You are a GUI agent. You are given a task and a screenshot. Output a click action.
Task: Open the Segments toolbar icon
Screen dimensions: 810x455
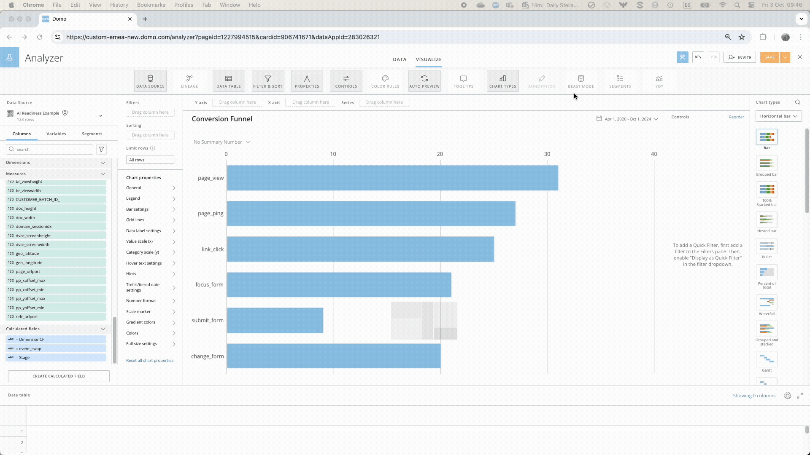(620, 81)
